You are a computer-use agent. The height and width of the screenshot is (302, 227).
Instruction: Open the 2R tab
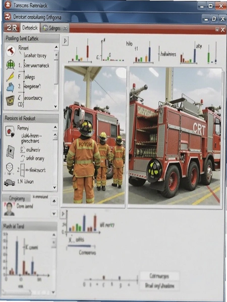12,28
